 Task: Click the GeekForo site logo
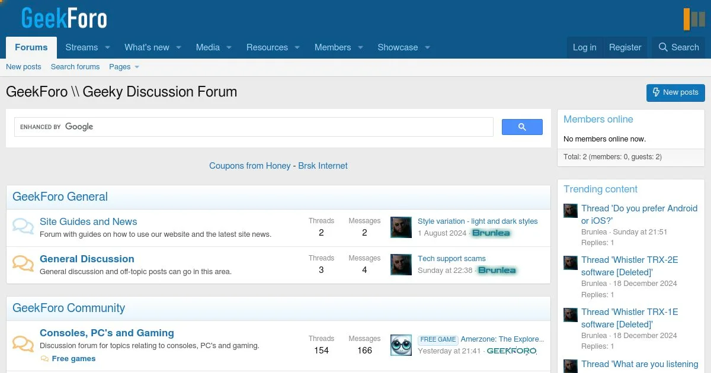click(64, 18)
